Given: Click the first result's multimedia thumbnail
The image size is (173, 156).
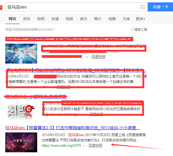Looking at the screenshot, I should (x=21, y=54).
